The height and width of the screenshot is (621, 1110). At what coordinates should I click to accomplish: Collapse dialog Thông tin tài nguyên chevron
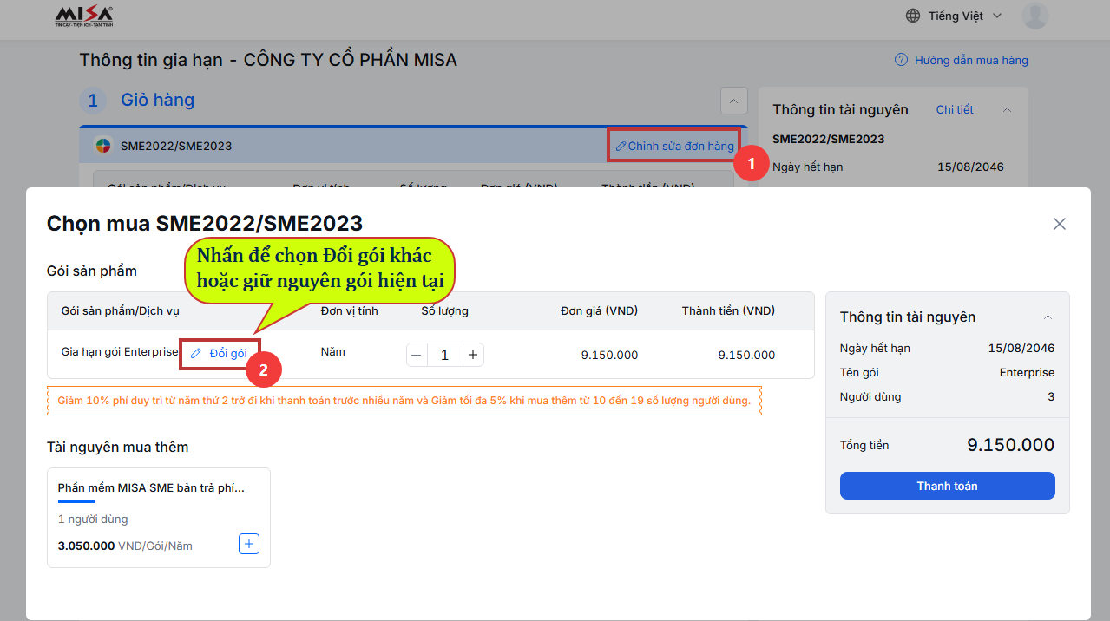[x=1048, y=317]
